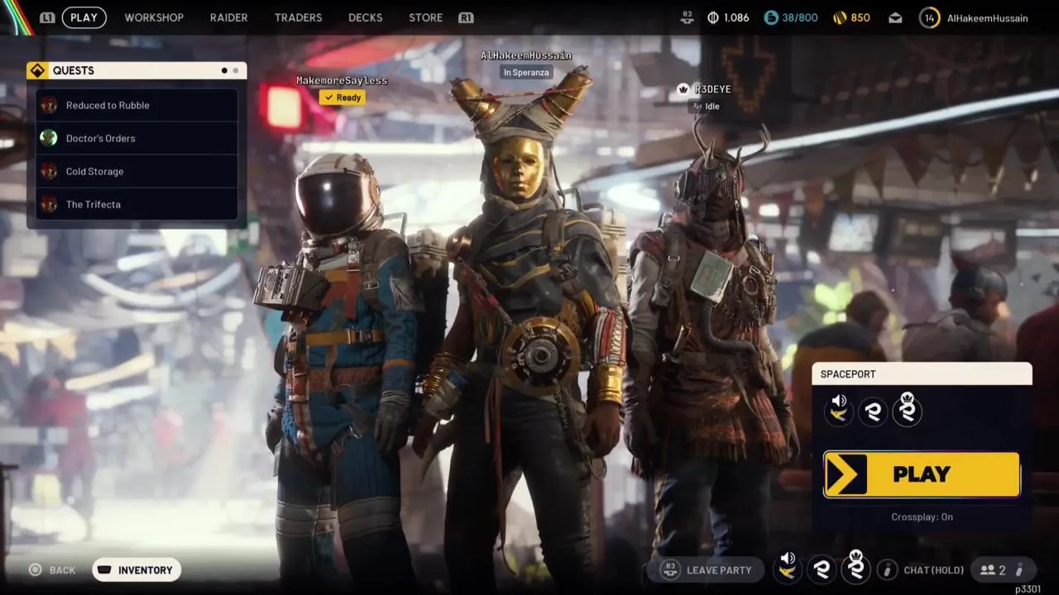Viewport: 1059px width, 595px height.
Task: Click the microphone icon beside Chat (Hold)
Action: 887,569
